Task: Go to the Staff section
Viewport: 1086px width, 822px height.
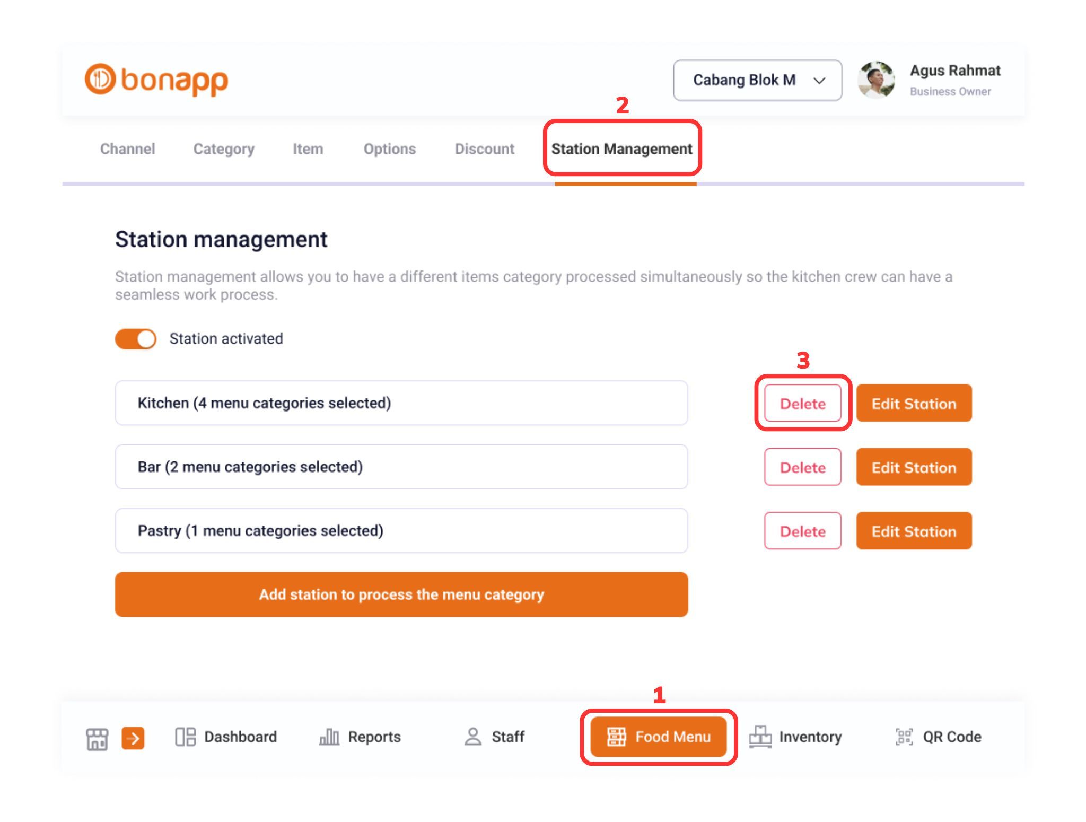Action: [494, 737]
